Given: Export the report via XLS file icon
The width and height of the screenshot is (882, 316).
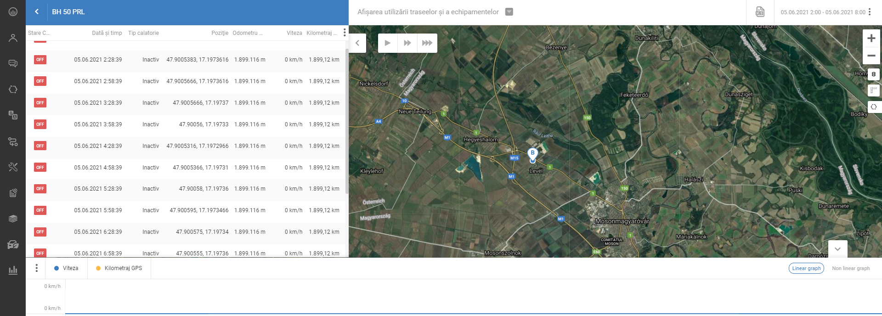Looking at the screenshot, I should (x=760, y=12).
